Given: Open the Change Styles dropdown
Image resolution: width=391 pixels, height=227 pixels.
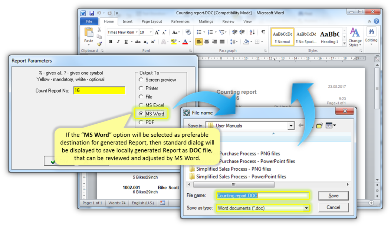Looking at the screenshot, I should (355, 37).
